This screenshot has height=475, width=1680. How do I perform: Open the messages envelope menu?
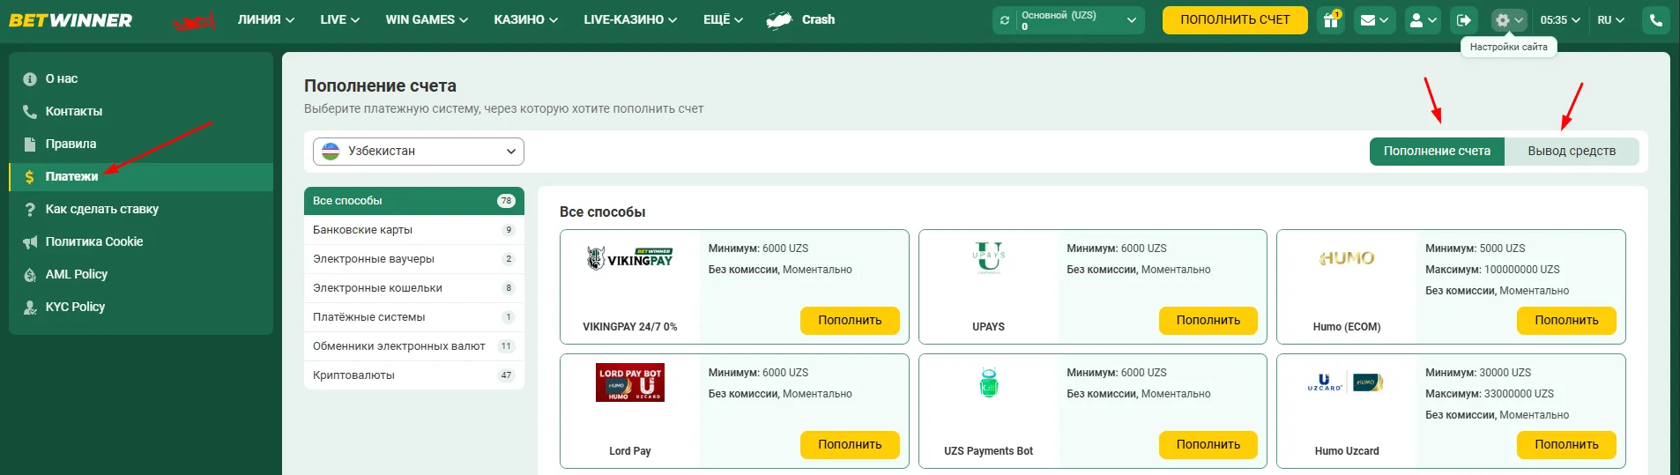tap(1374, 20)
